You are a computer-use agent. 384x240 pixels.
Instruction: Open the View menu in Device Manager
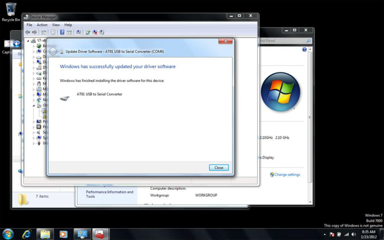pos(56,25)
